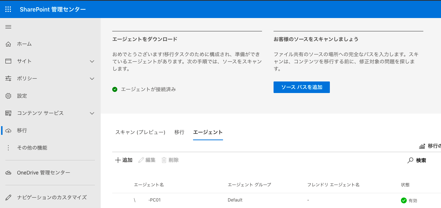Click the 削除 command label
The width and height of the screenshot is (441, 208).
[174, 160]
